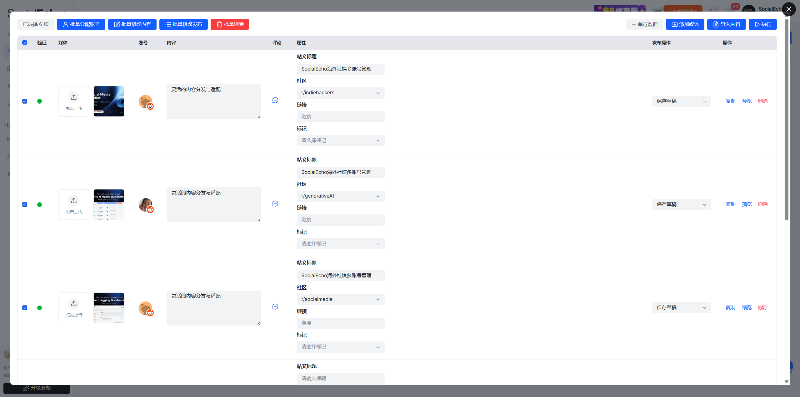This screenshot has width=800, height=397.
Task: Open the r/indiehackers community dropdown
Action: [340, 93]
